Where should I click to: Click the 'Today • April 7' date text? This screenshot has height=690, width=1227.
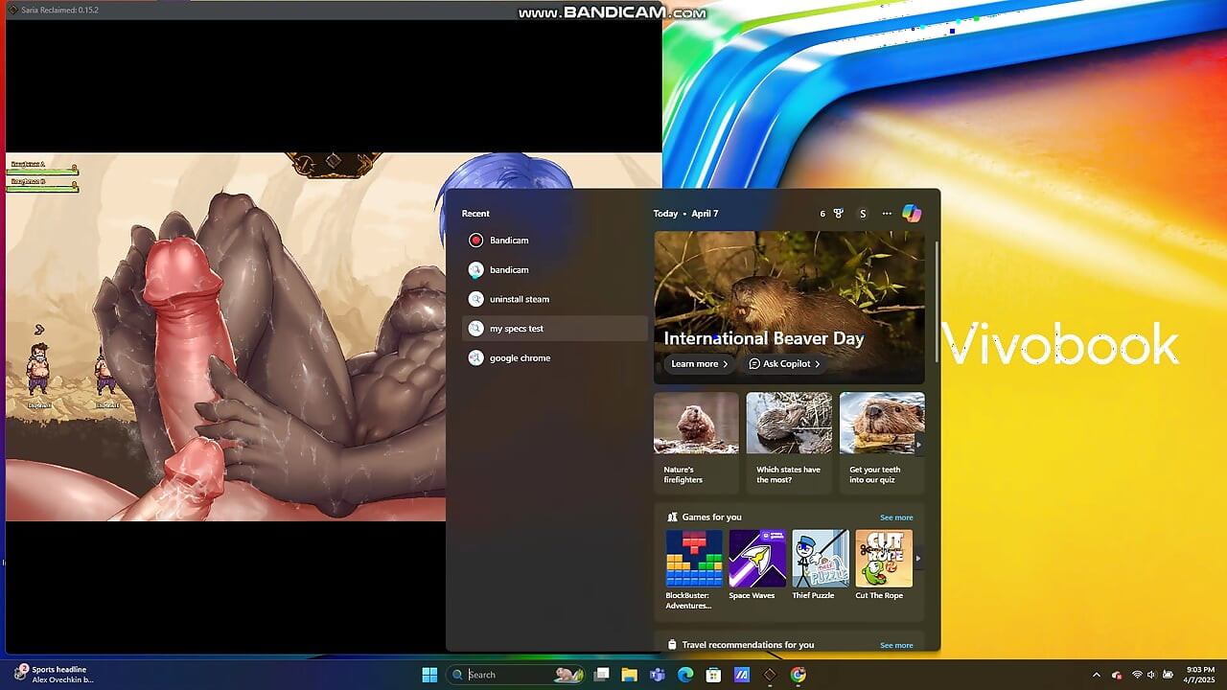click(685, 214)
